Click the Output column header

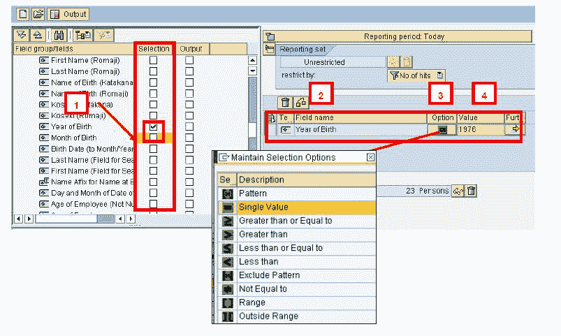(191, 49)
